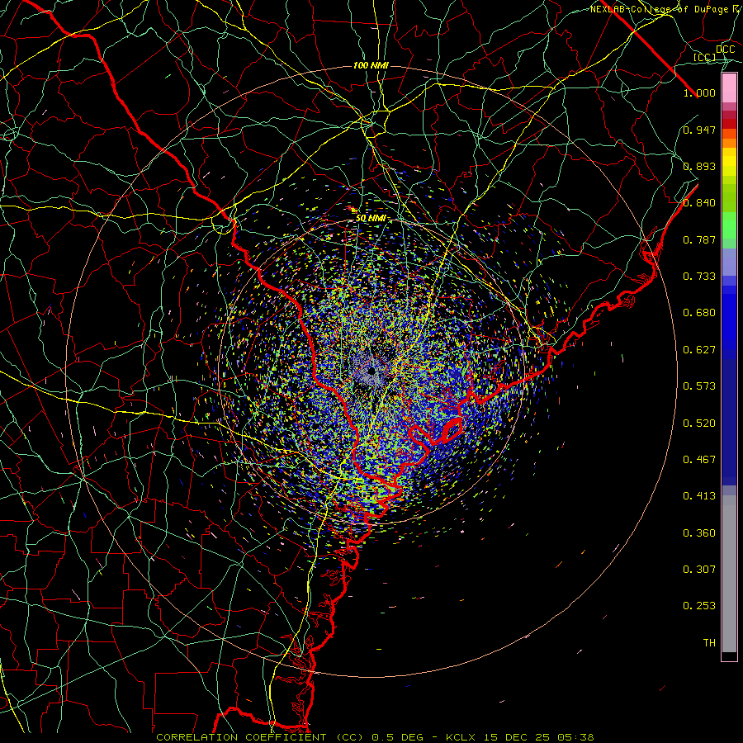Click the 0.253 scale value
743x743 pixels.
click(699, 606)
